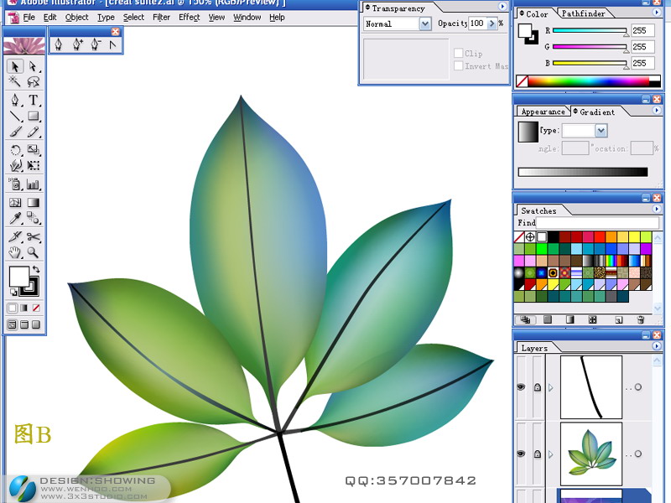Viewport: 671px width, 503px height.
Task: Check the Clip checkbox
Action: click(x=458, y=53)
